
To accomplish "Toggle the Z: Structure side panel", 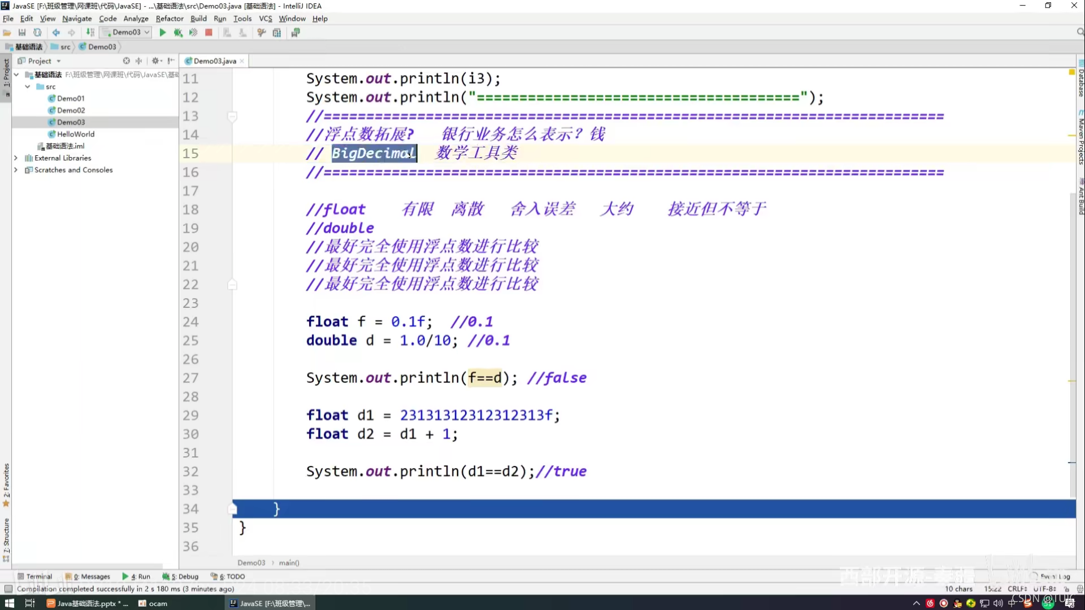I will click(6, 539).
